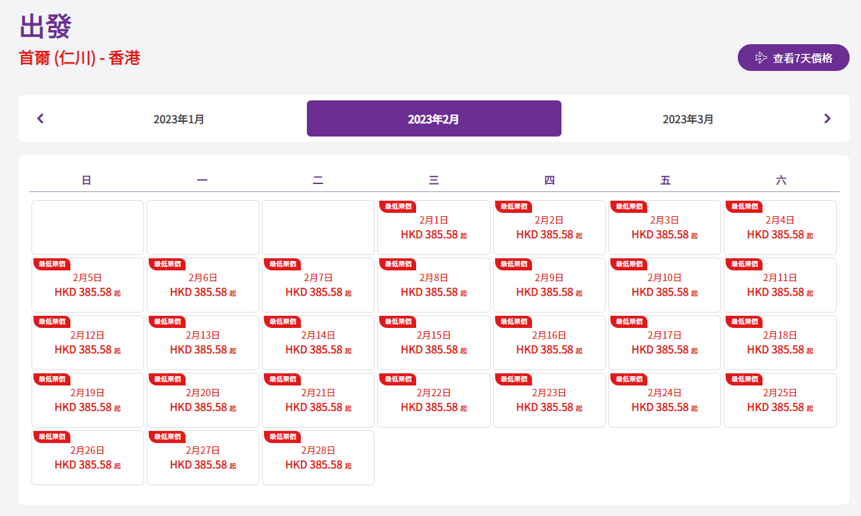Click the next month right arrow

tap(827, 118)
